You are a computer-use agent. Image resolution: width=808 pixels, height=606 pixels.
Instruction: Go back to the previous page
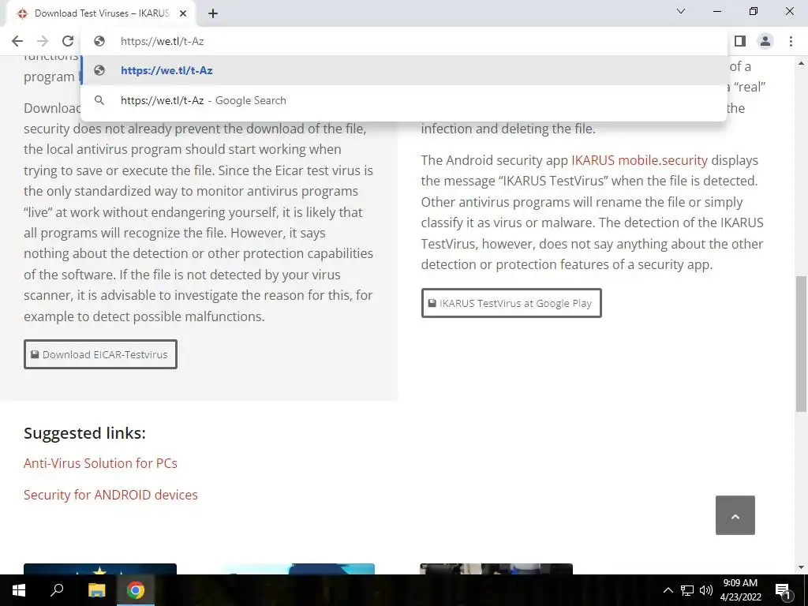pos(17,41)
